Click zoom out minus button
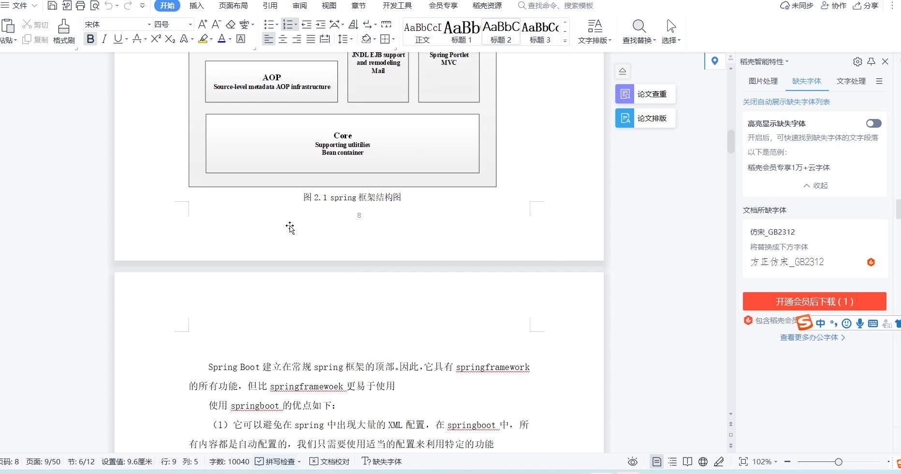Viewport: 901px width, 474px height. [787, 462]
